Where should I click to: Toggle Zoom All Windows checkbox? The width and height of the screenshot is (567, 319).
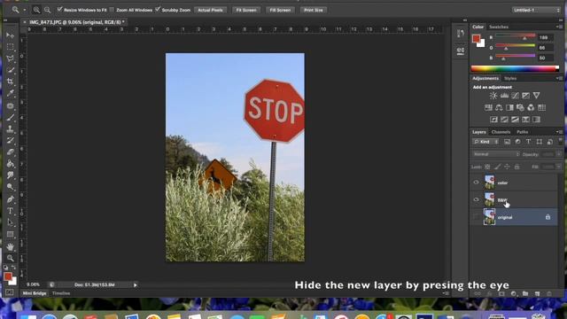[112, 10]
